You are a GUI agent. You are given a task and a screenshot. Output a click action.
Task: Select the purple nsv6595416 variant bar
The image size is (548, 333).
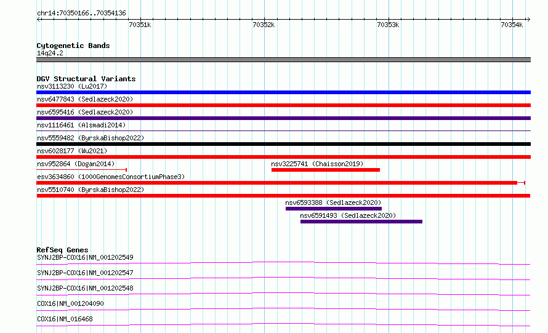(283, 118)
